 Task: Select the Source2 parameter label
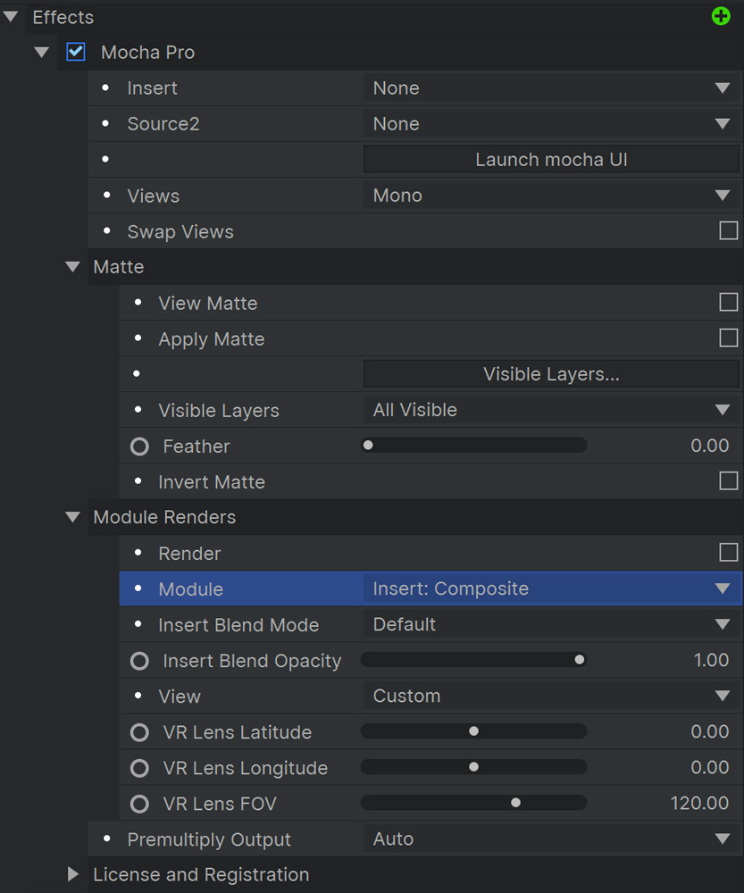163,123
